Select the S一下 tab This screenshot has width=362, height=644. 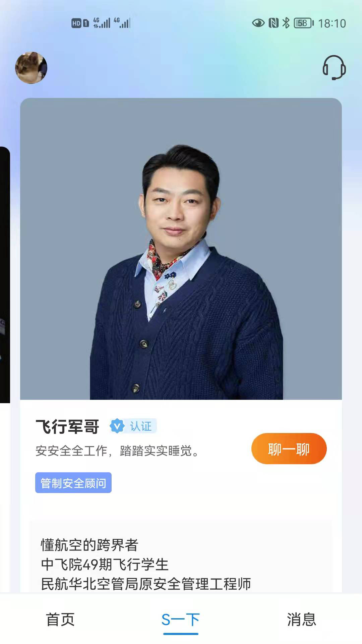tap(181, 620)
